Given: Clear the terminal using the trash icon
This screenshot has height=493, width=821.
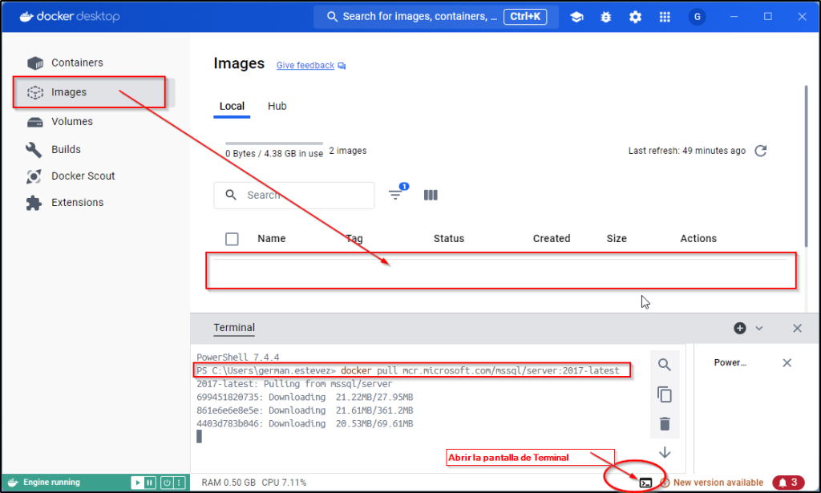Looking at the screenshot, I should coord(664,424).
